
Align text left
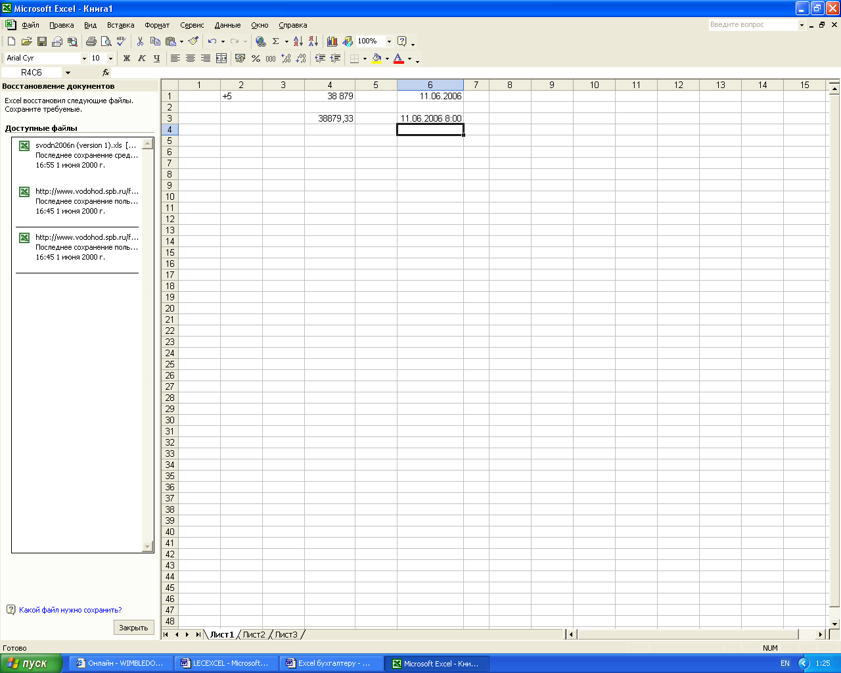(x=175, y=58)
